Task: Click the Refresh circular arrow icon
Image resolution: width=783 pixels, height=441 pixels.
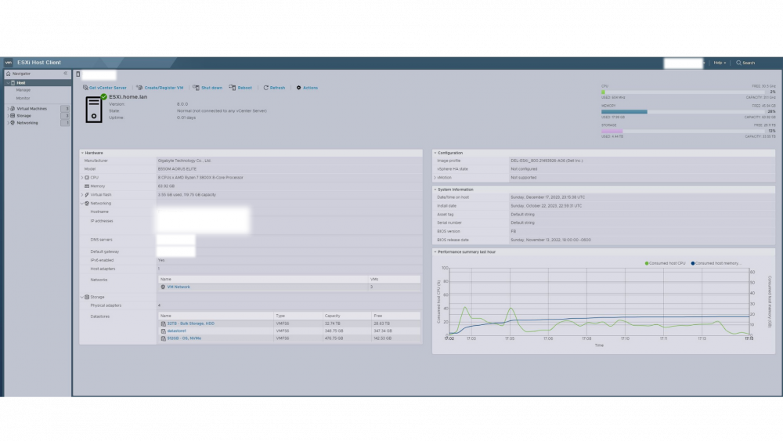Action: point(265,88)
